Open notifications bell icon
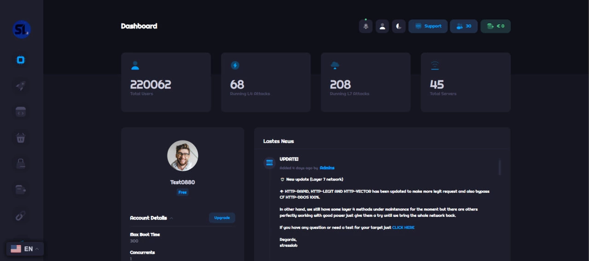This screenshot has height=261, width=589. coord(366,26)
